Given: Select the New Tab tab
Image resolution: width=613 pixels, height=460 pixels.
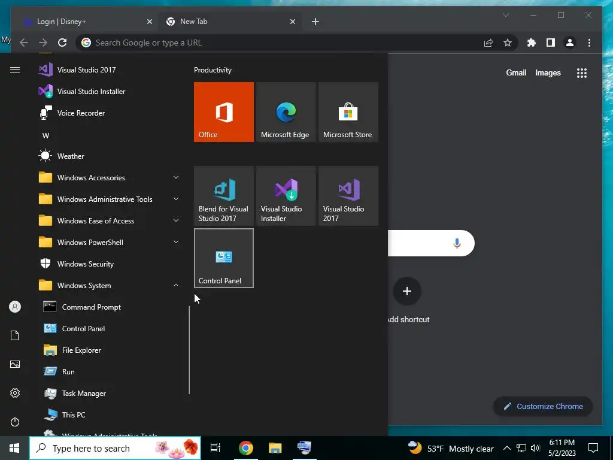Looking at the screenshot, I should pos(230,22).
